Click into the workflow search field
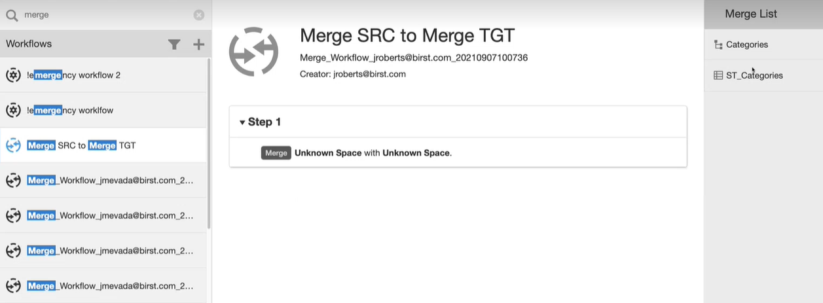823x303 pixels. 105,14
